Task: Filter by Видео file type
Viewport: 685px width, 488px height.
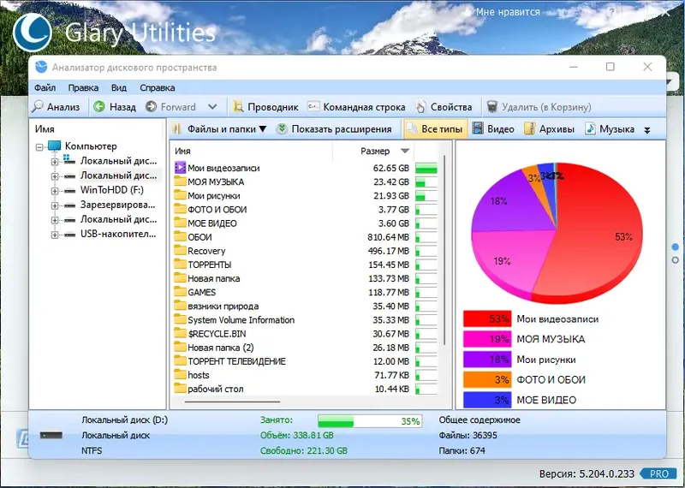Action: tap(493, 129)
